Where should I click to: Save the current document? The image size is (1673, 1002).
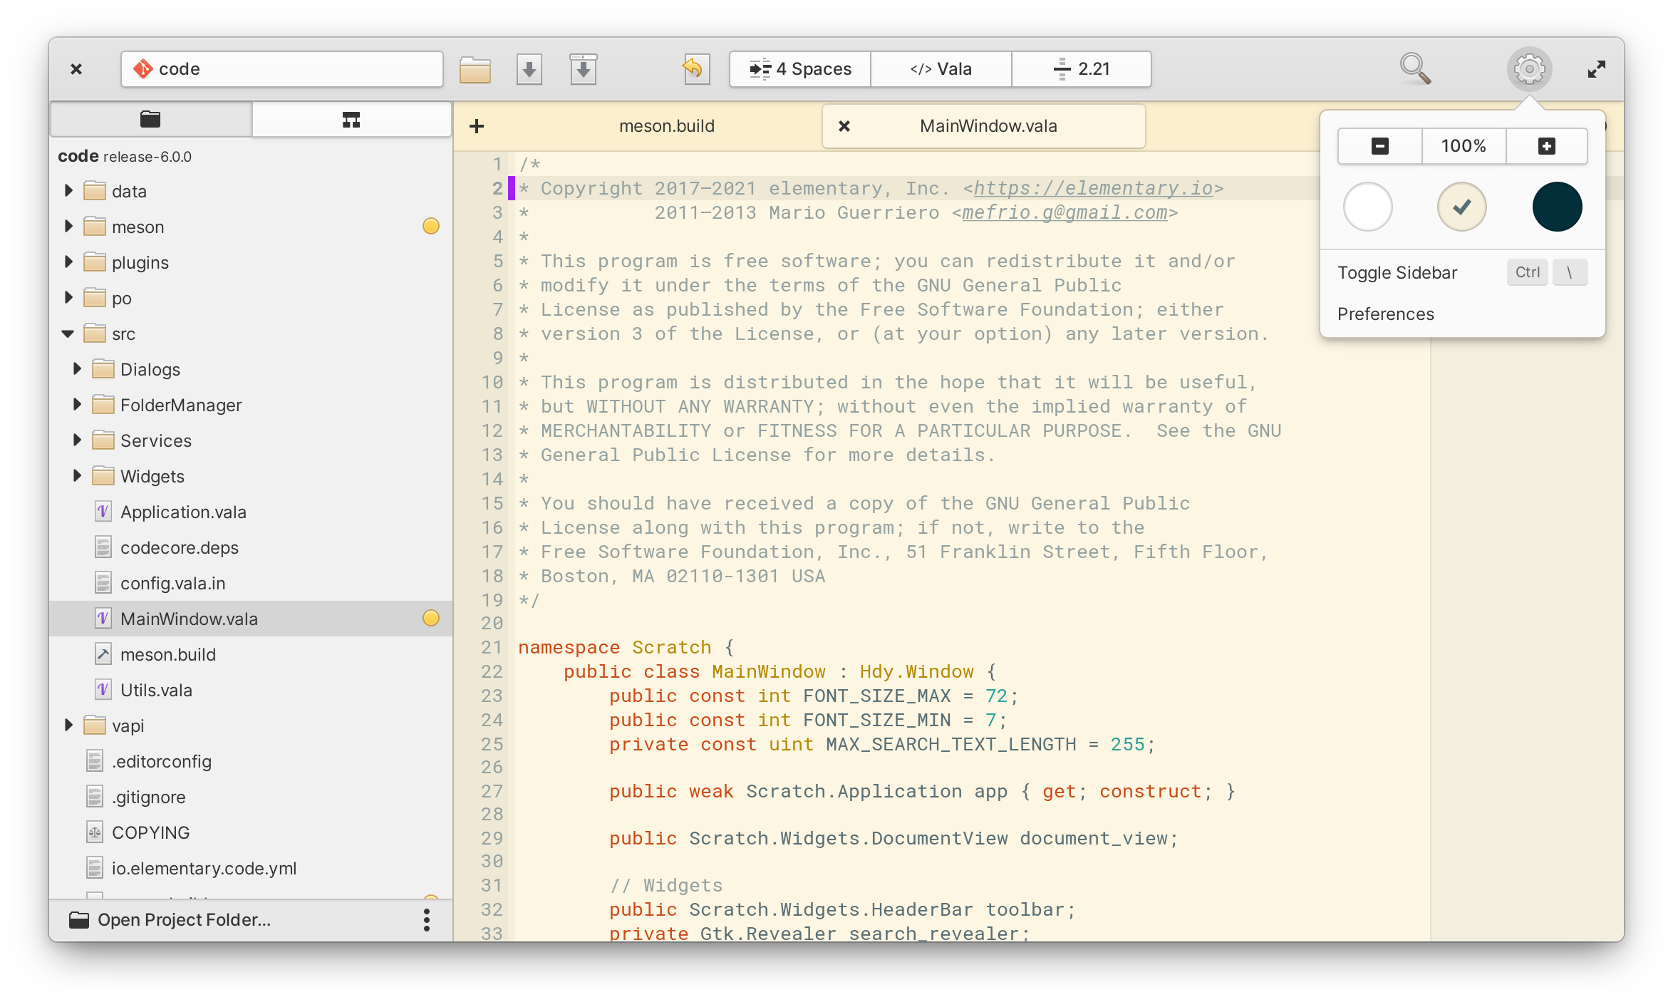pos(529,68)
